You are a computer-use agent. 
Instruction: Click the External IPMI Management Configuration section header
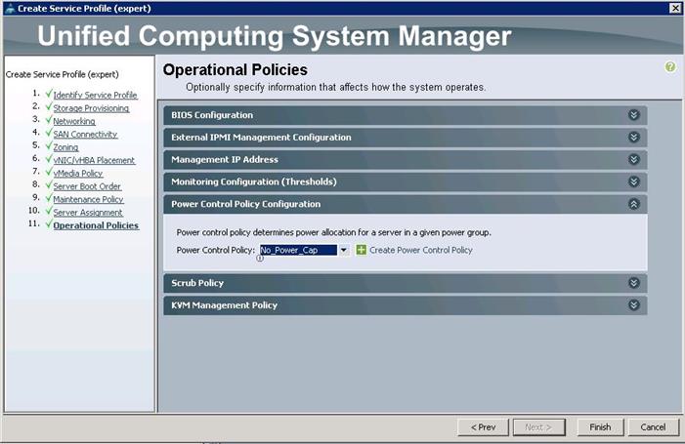[405, 138]
